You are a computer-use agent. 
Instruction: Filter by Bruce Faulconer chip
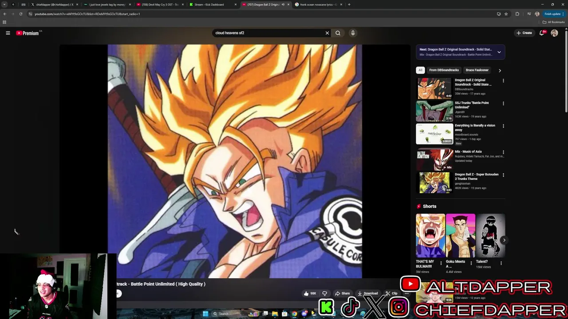coord(477,70)
